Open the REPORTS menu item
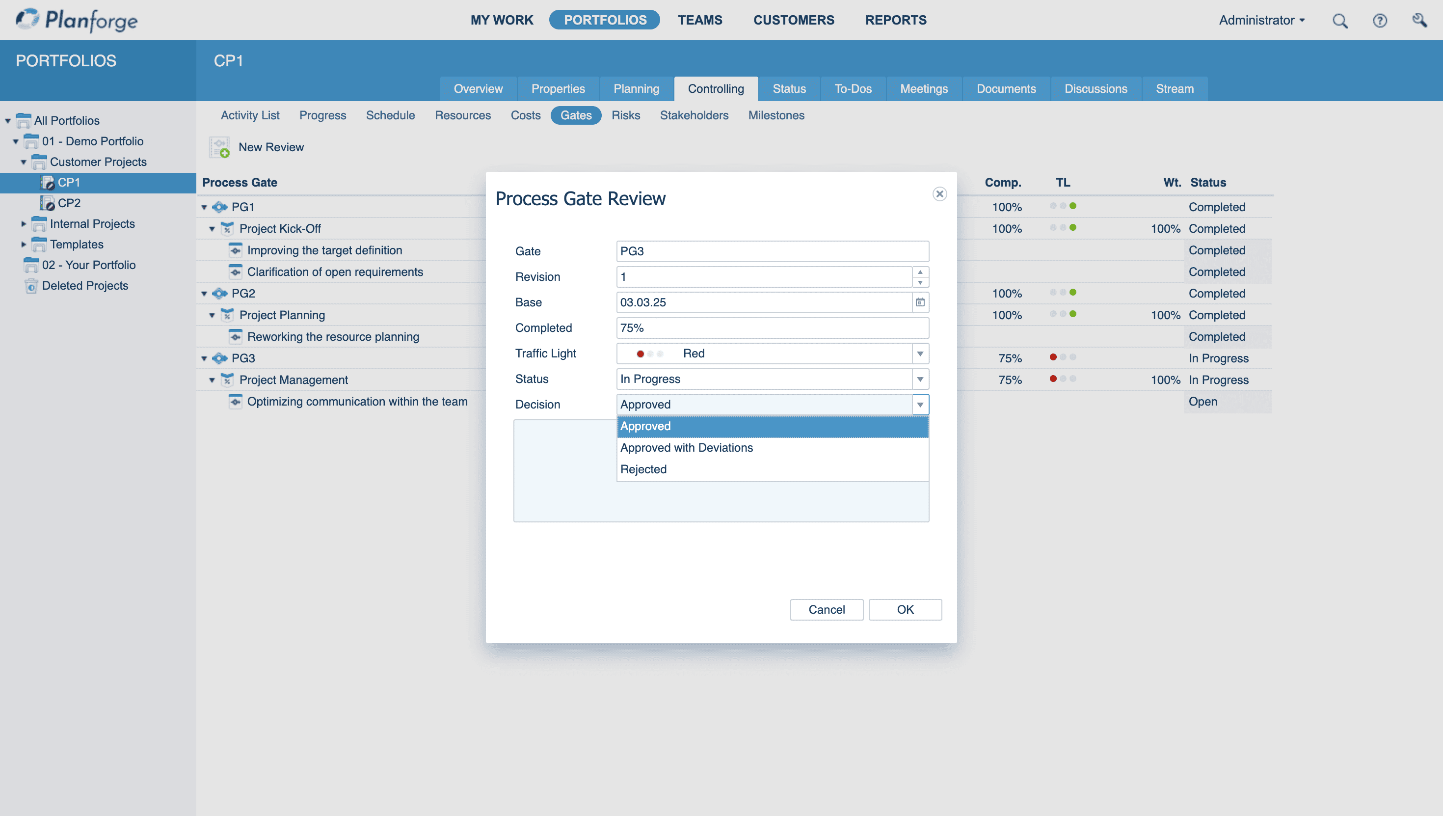 [895, 20]
